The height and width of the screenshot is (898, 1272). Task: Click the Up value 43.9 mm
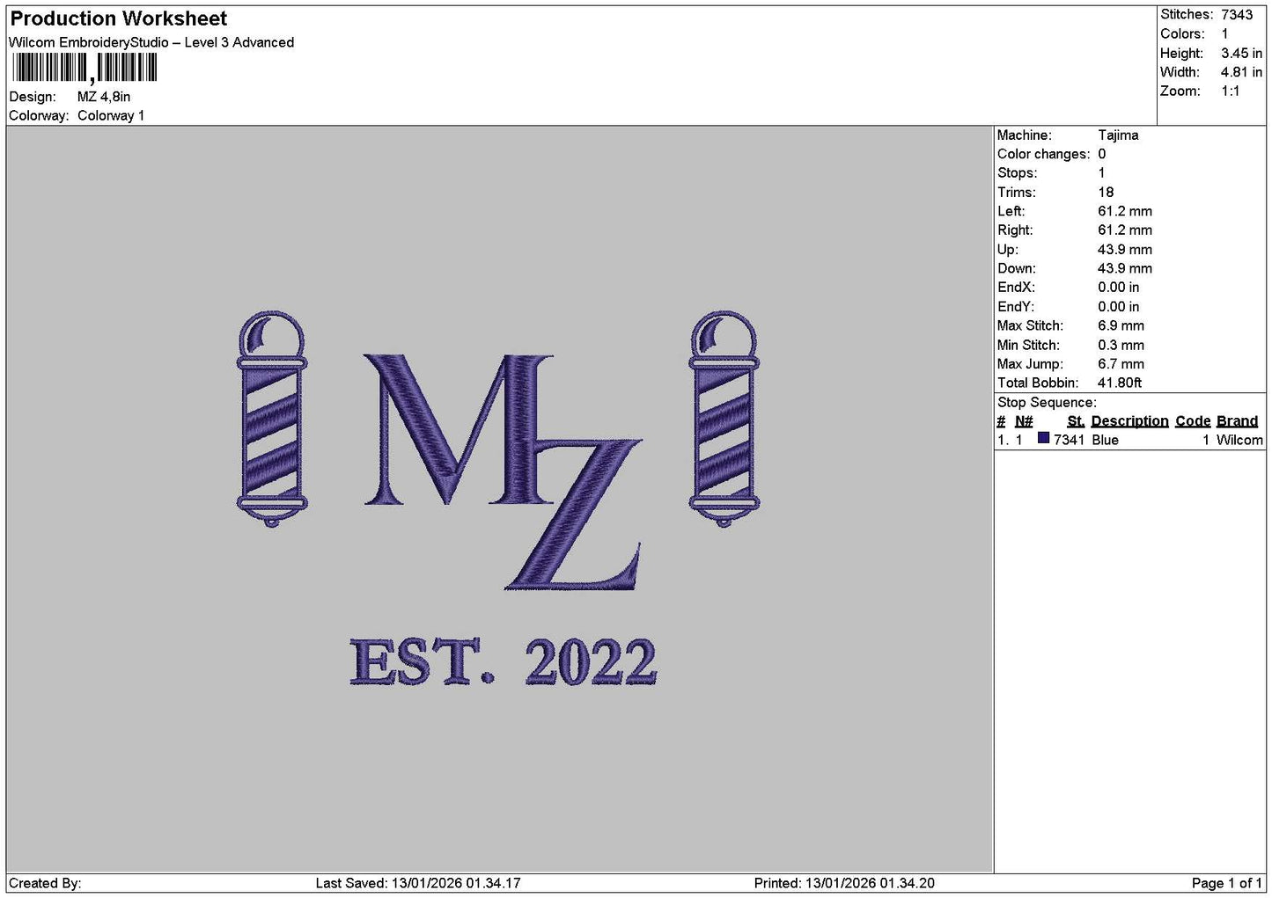pos(1125,250)
